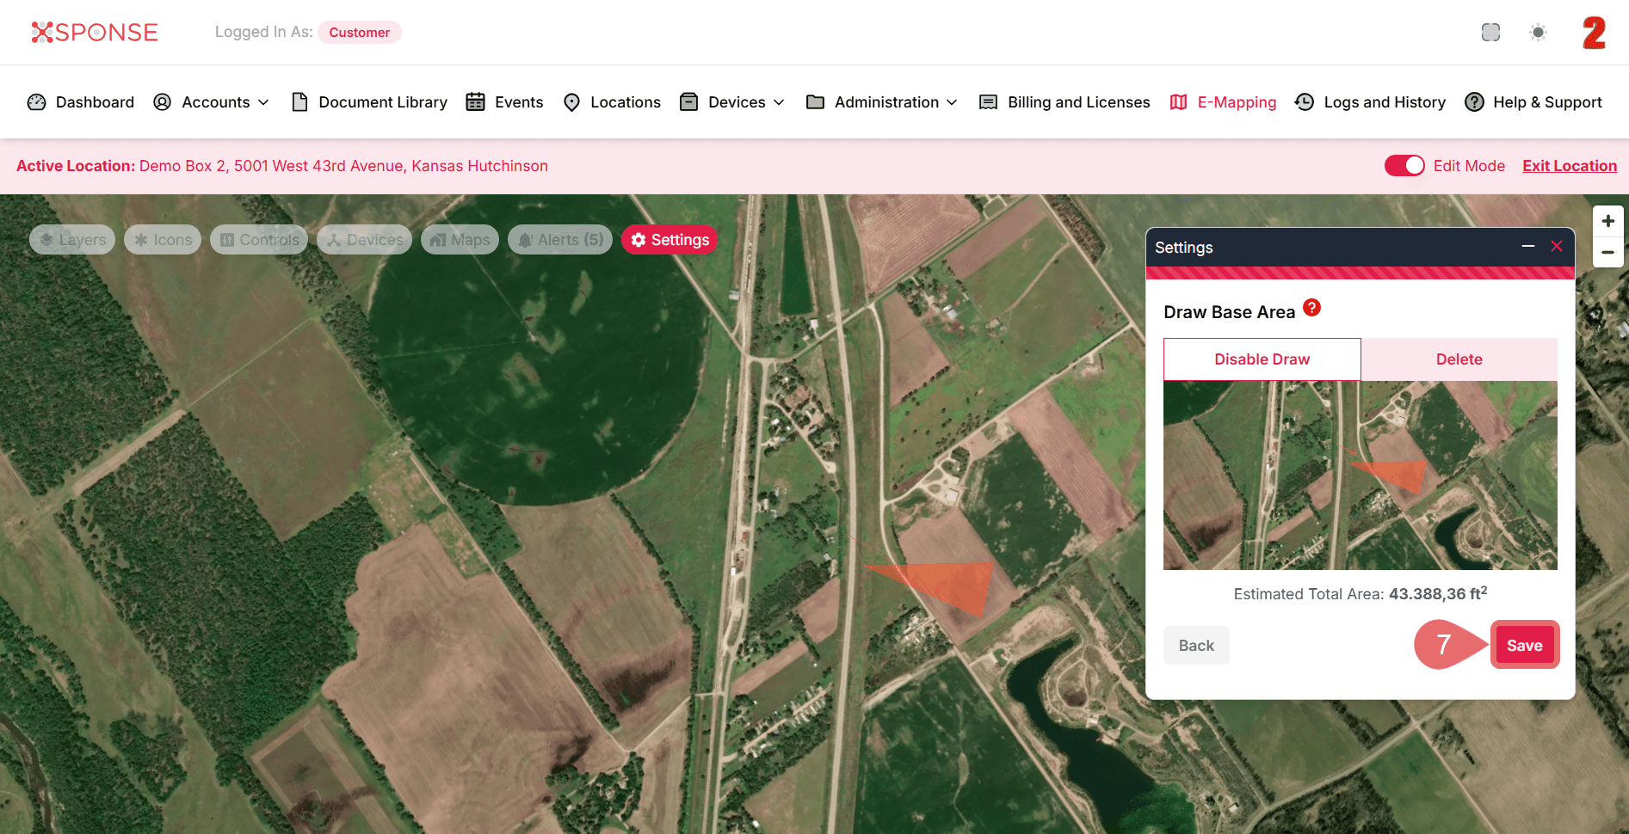
Task: Click the fullscreen icon in header
Action: pyautogui.click(x=1490, y=33)
